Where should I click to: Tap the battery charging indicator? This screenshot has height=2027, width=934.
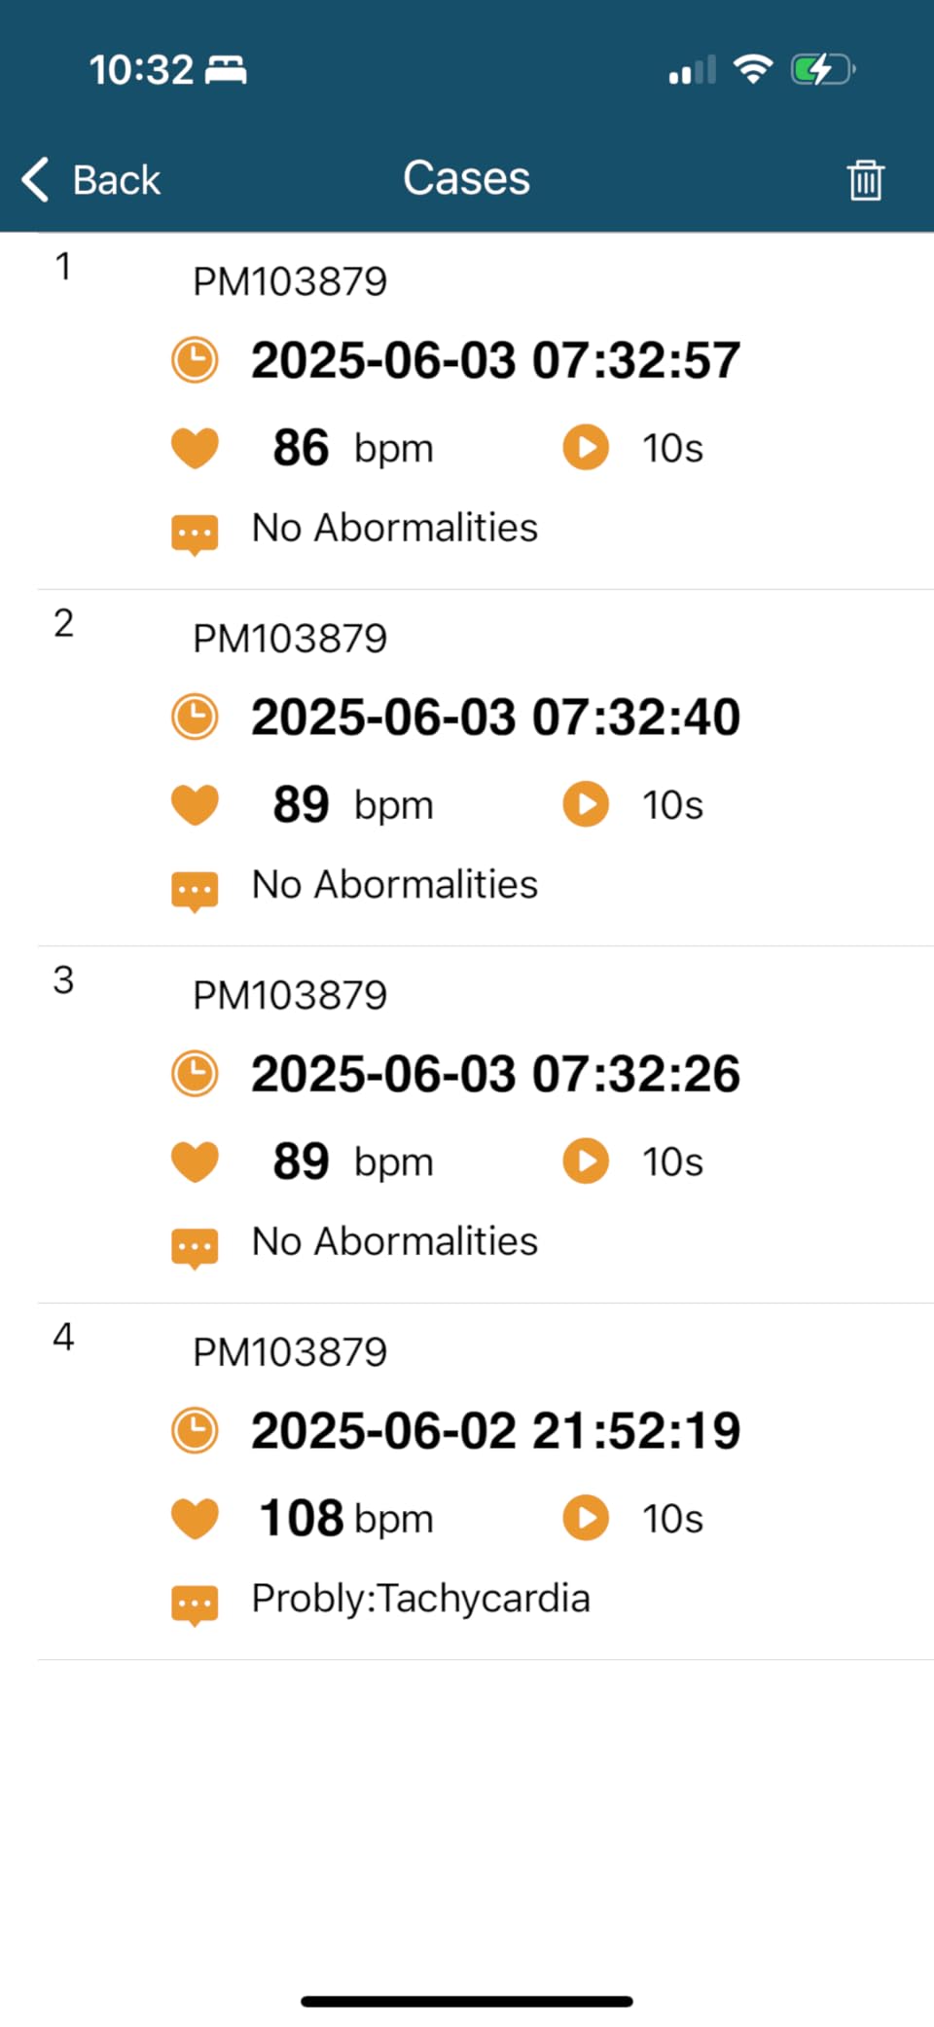pos(822,69)
